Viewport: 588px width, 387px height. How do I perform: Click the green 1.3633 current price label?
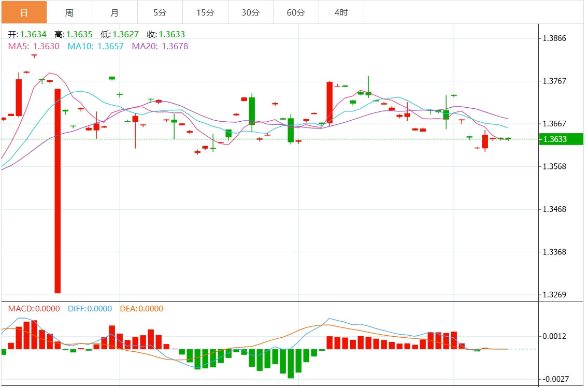[561, 139]
